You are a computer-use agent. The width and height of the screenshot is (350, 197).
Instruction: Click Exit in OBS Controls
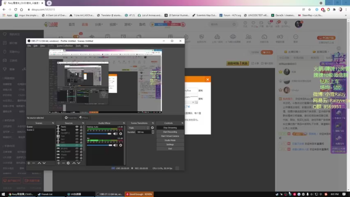170,148
